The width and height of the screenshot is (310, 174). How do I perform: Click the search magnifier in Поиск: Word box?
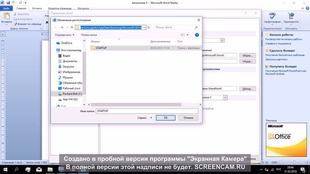[196, 28]
